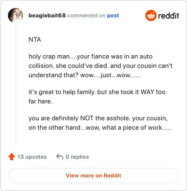Screen dimensions: 187x191
Task: Click the "holy crap man" text line
Action: [x=91, y=57]
